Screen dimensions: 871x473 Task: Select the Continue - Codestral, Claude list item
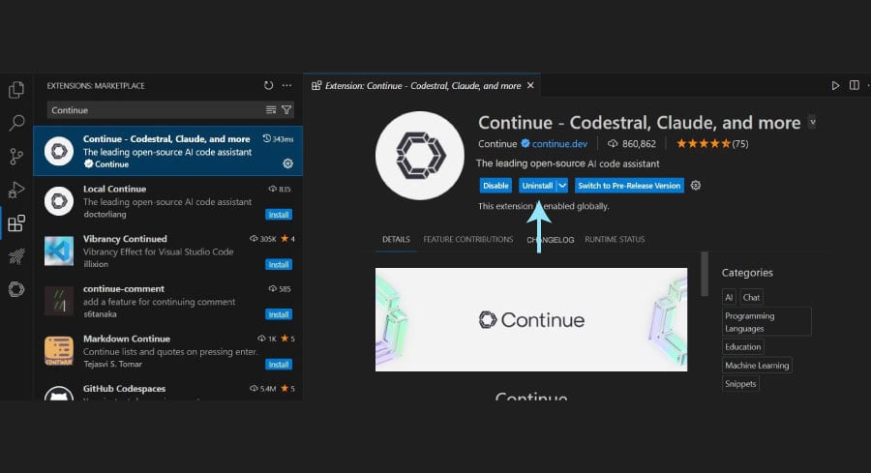(x=167, y=151)
